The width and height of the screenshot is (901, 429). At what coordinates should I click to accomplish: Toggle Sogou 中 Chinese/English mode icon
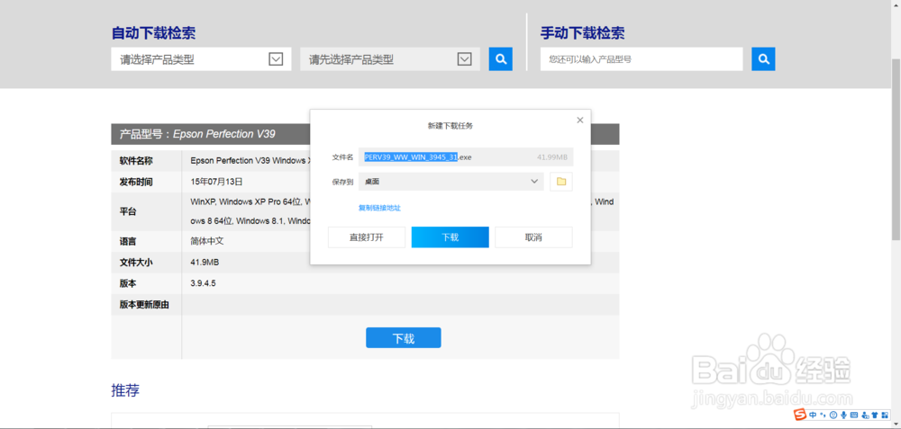pos(813,415)
